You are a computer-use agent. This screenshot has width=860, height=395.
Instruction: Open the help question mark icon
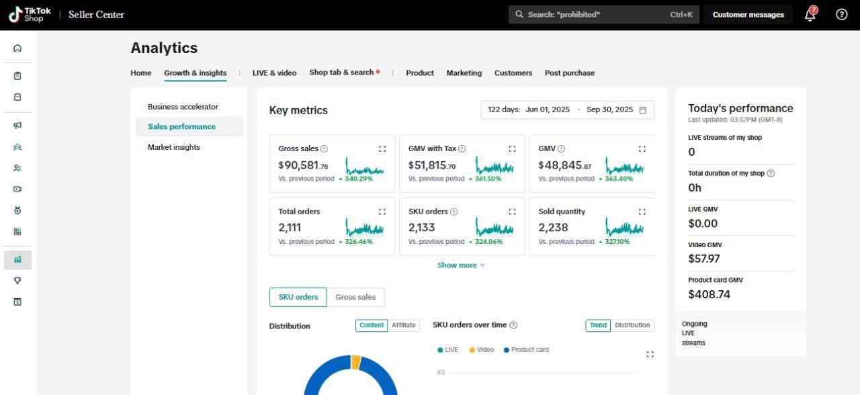841,15
